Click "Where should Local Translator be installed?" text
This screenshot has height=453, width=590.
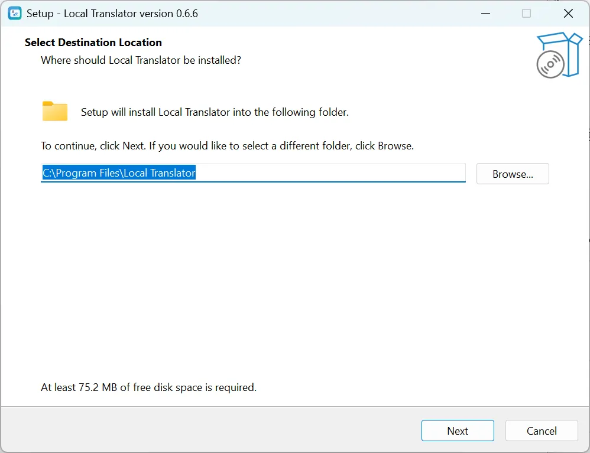tap(141, 60)
